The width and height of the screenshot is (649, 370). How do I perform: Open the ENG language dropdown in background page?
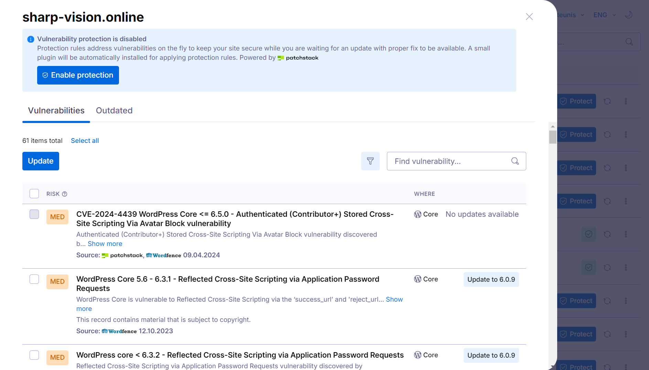point(604,15)
